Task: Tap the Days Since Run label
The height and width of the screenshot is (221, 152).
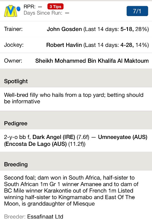Action: coord(43,13)
